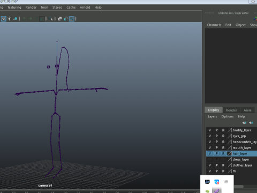Cycle R display type of clothes_layer
This screenshot has height=193, width=257.
(223, 165)
